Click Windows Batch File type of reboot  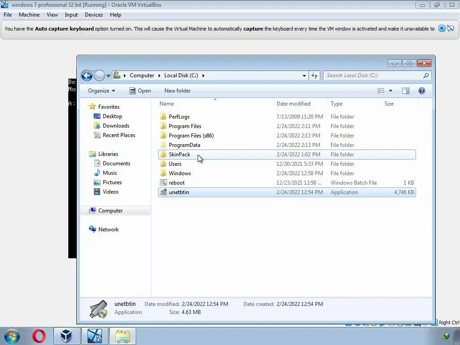(x=354, y=183)
